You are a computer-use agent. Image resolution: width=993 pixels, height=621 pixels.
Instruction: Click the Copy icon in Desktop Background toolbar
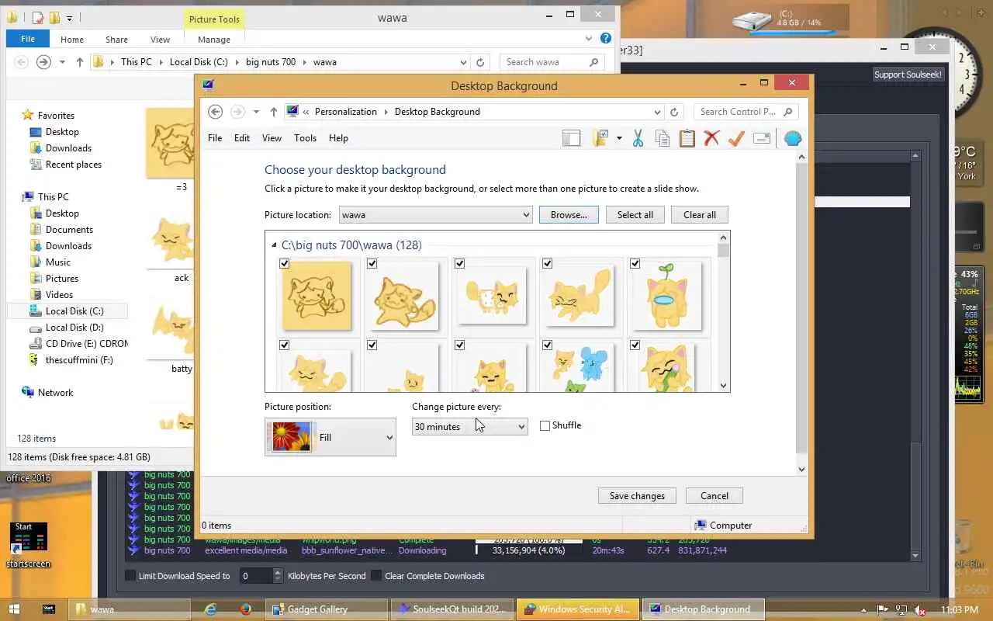click(663, 138)
